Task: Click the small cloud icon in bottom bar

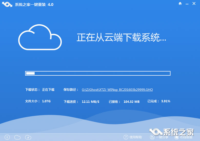Action: coord(17,137)
